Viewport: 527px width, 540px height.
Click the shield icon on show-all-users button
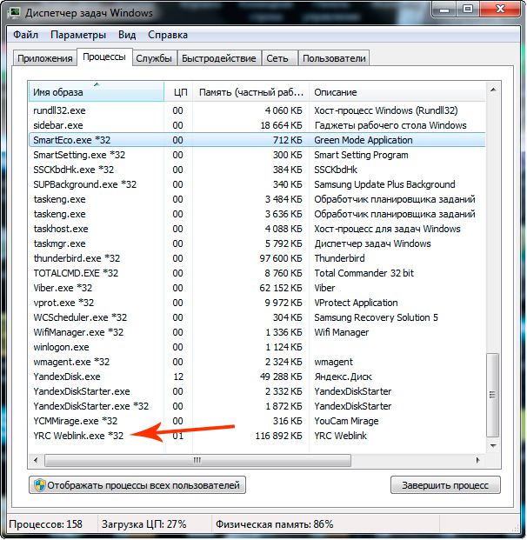tap(40, 485)
